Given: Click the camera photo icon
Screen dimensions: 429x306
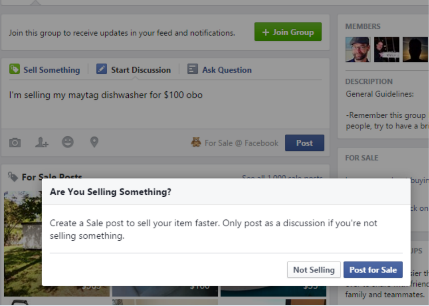Looking at the screenshot, I should pos(15,143).
